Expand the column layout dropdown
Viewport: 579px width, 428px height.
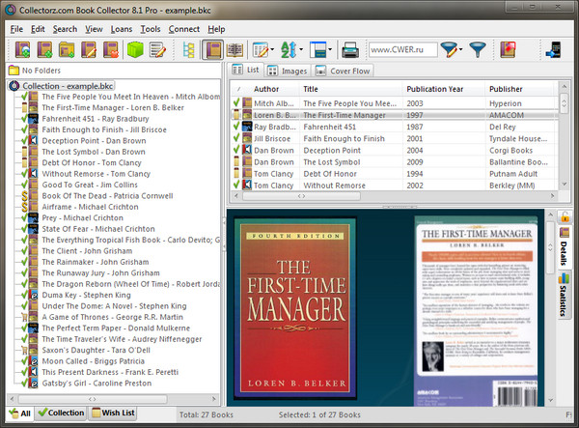[273, 48]
